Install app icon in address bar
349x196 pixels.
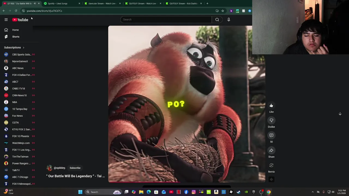[217, 11]
